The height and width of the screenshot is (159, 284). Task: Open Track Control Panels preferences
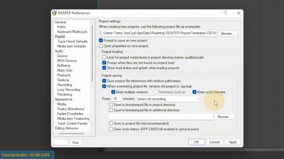click(x=72, y=124)
